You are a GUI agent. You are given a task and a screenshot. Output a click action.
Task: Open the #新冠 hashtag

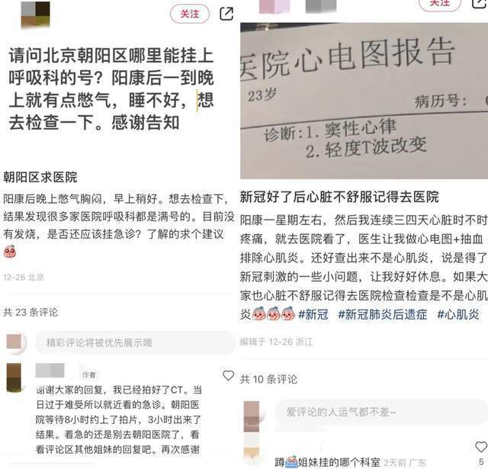tap(313, 314)
